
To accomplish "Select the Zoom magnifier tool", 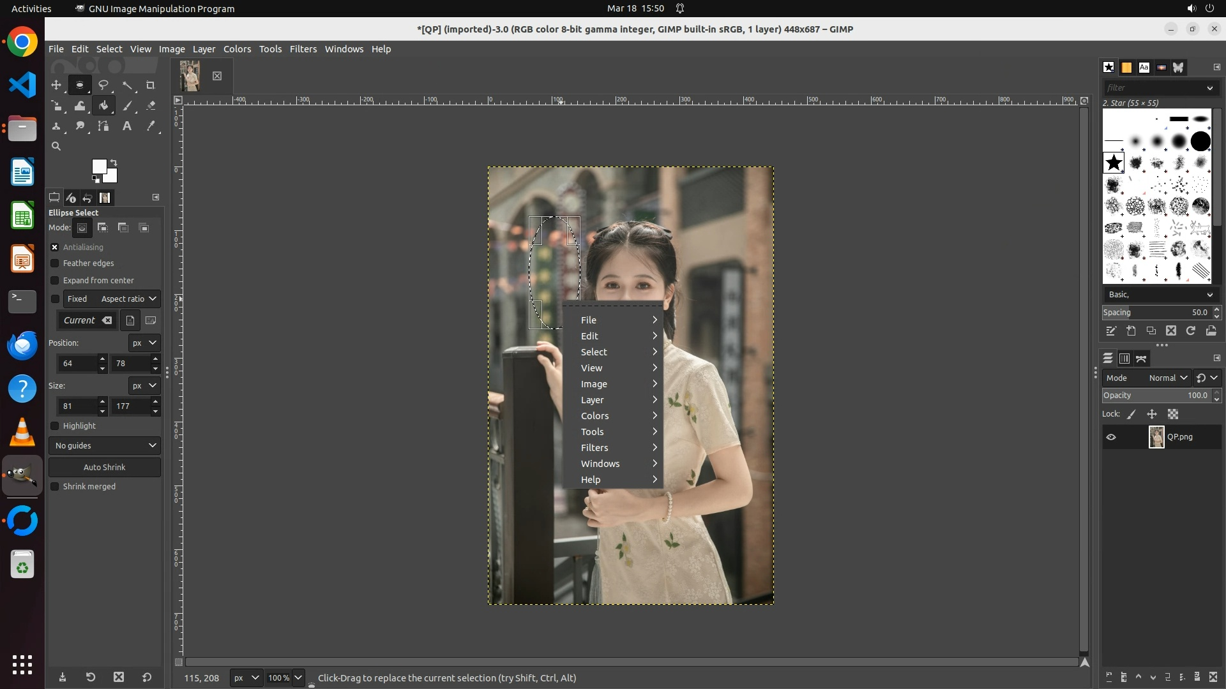I will (56, 146).
